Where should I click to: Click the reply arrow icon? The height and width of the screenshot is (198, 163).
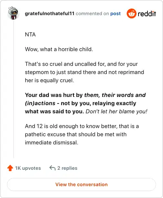tap(53, 168)
